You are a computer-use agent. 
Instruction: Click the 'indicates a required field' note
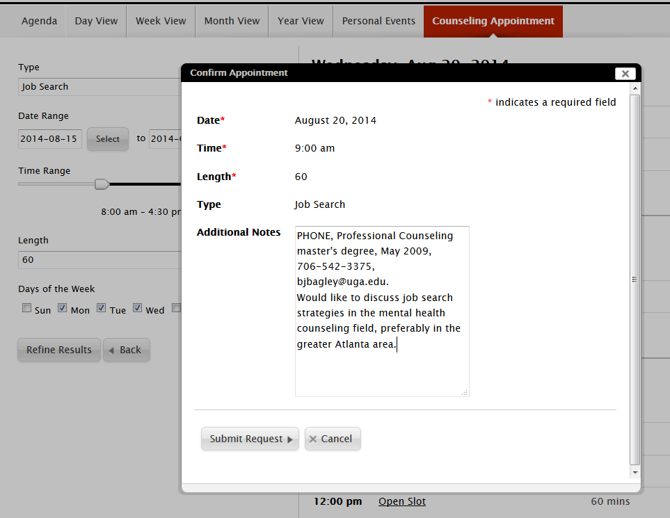pyautogui.click(x=555, y=102)
